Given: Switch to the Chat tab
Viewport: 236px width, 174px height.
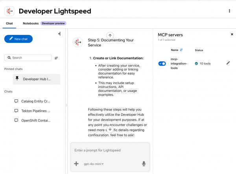Looking at the screenshot, I should [x=9, y=24].
